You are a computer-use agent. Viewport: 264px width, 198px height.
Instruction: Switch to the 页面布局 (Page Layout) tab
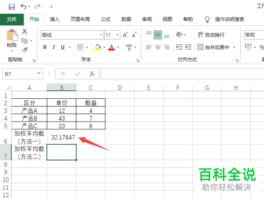pyautogui.click(x=80, y=19)
